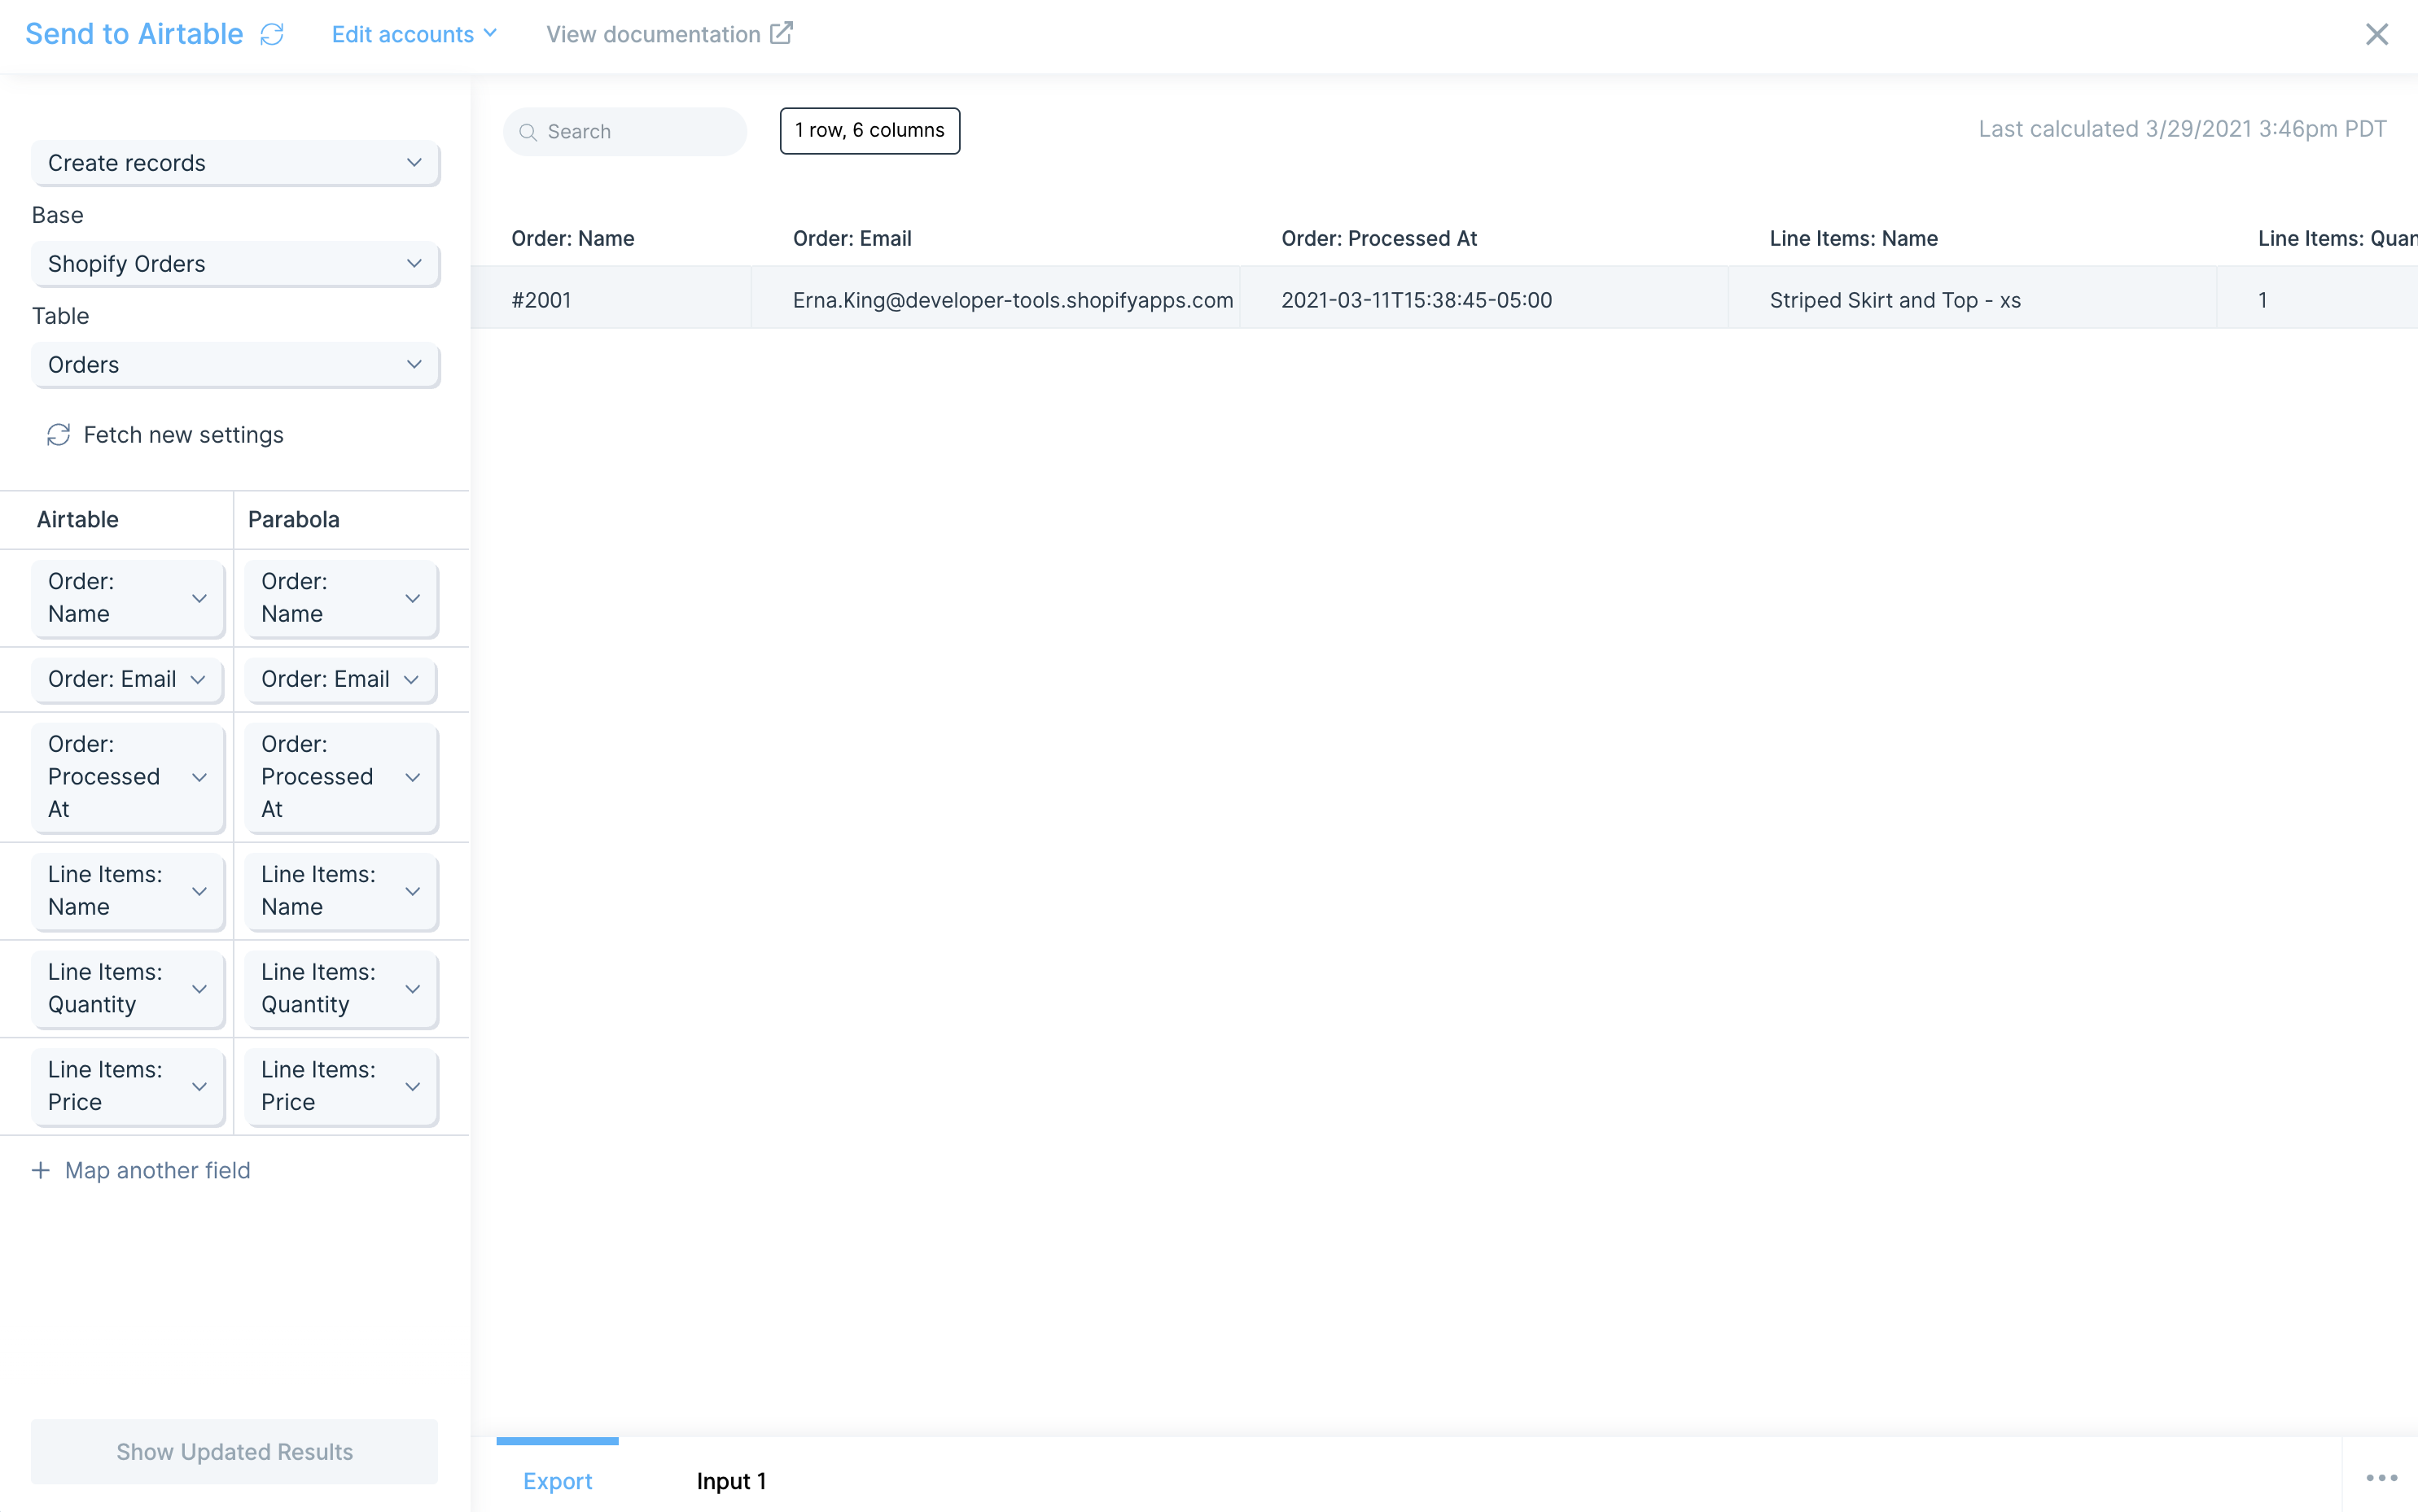Open the Orders table dropdown

235,365
